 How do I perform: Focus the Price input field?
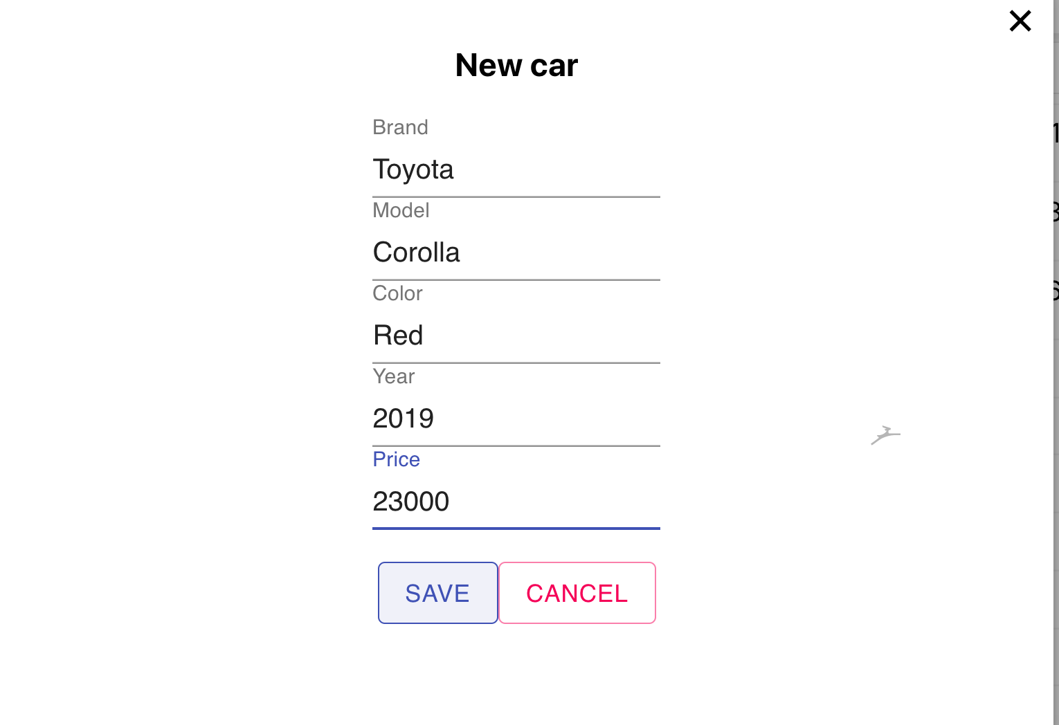[516, 502]
